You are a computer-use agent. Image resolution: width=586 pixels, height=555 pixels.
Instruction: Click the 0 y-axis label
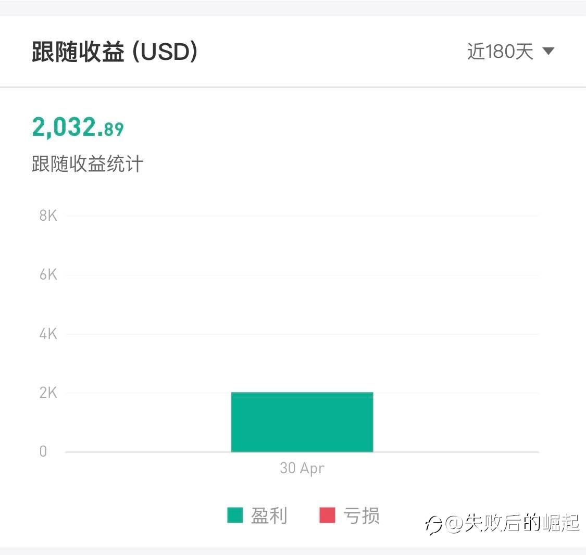click(43, 451)
